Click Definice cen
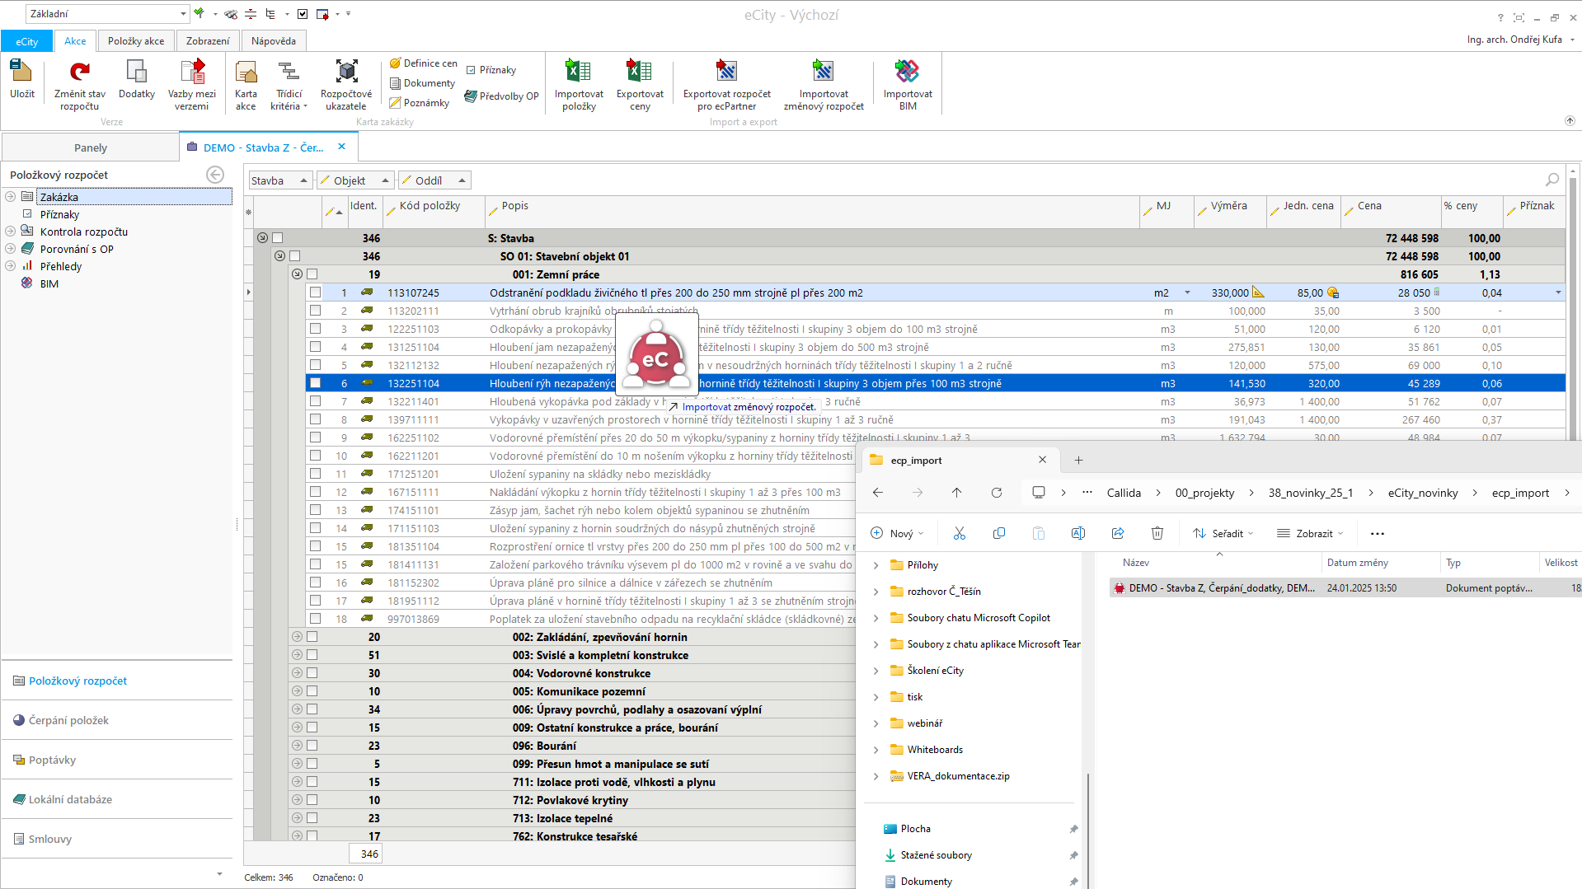 (x=423, y=63)
